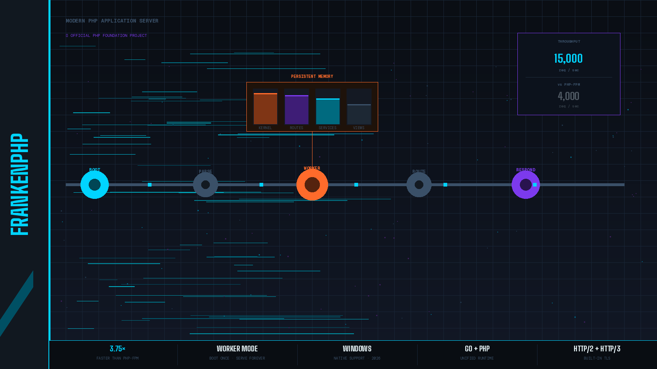Click the 15,000 throughput value
Screen dimensions: 657x369
(568, 59)
